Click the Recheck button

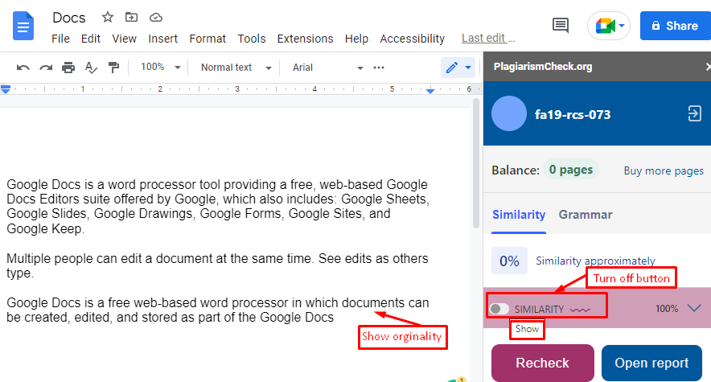coord(543,363)
